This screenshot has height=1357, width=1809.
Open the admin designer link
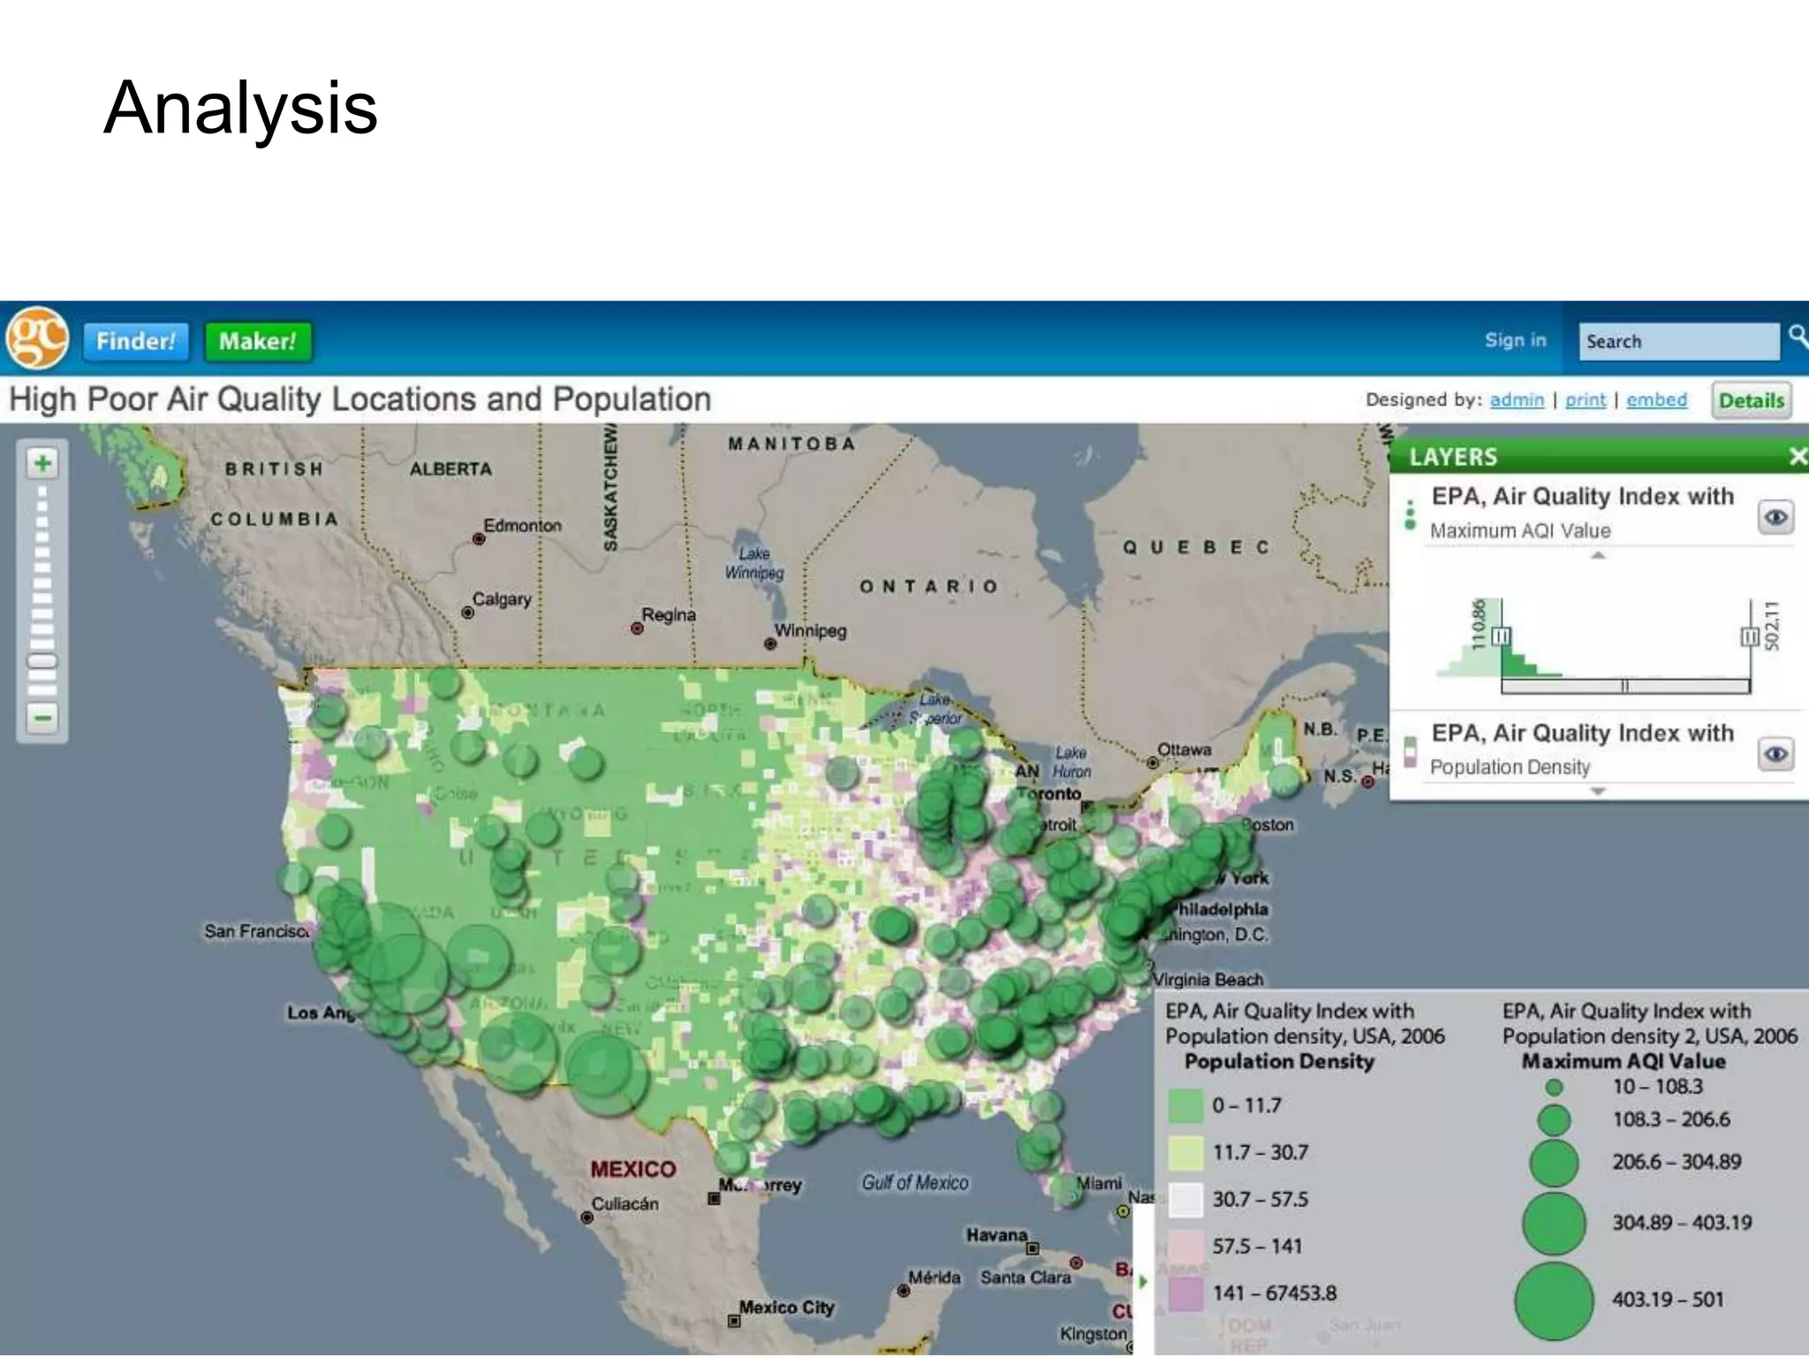[x=1517, y=400]
